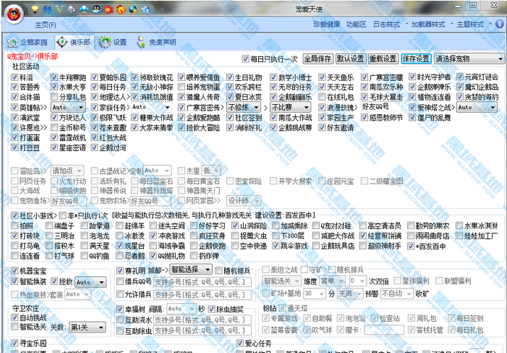Click the 重载设置 button
Screen dimensions: 507x353
click(383, 59)
